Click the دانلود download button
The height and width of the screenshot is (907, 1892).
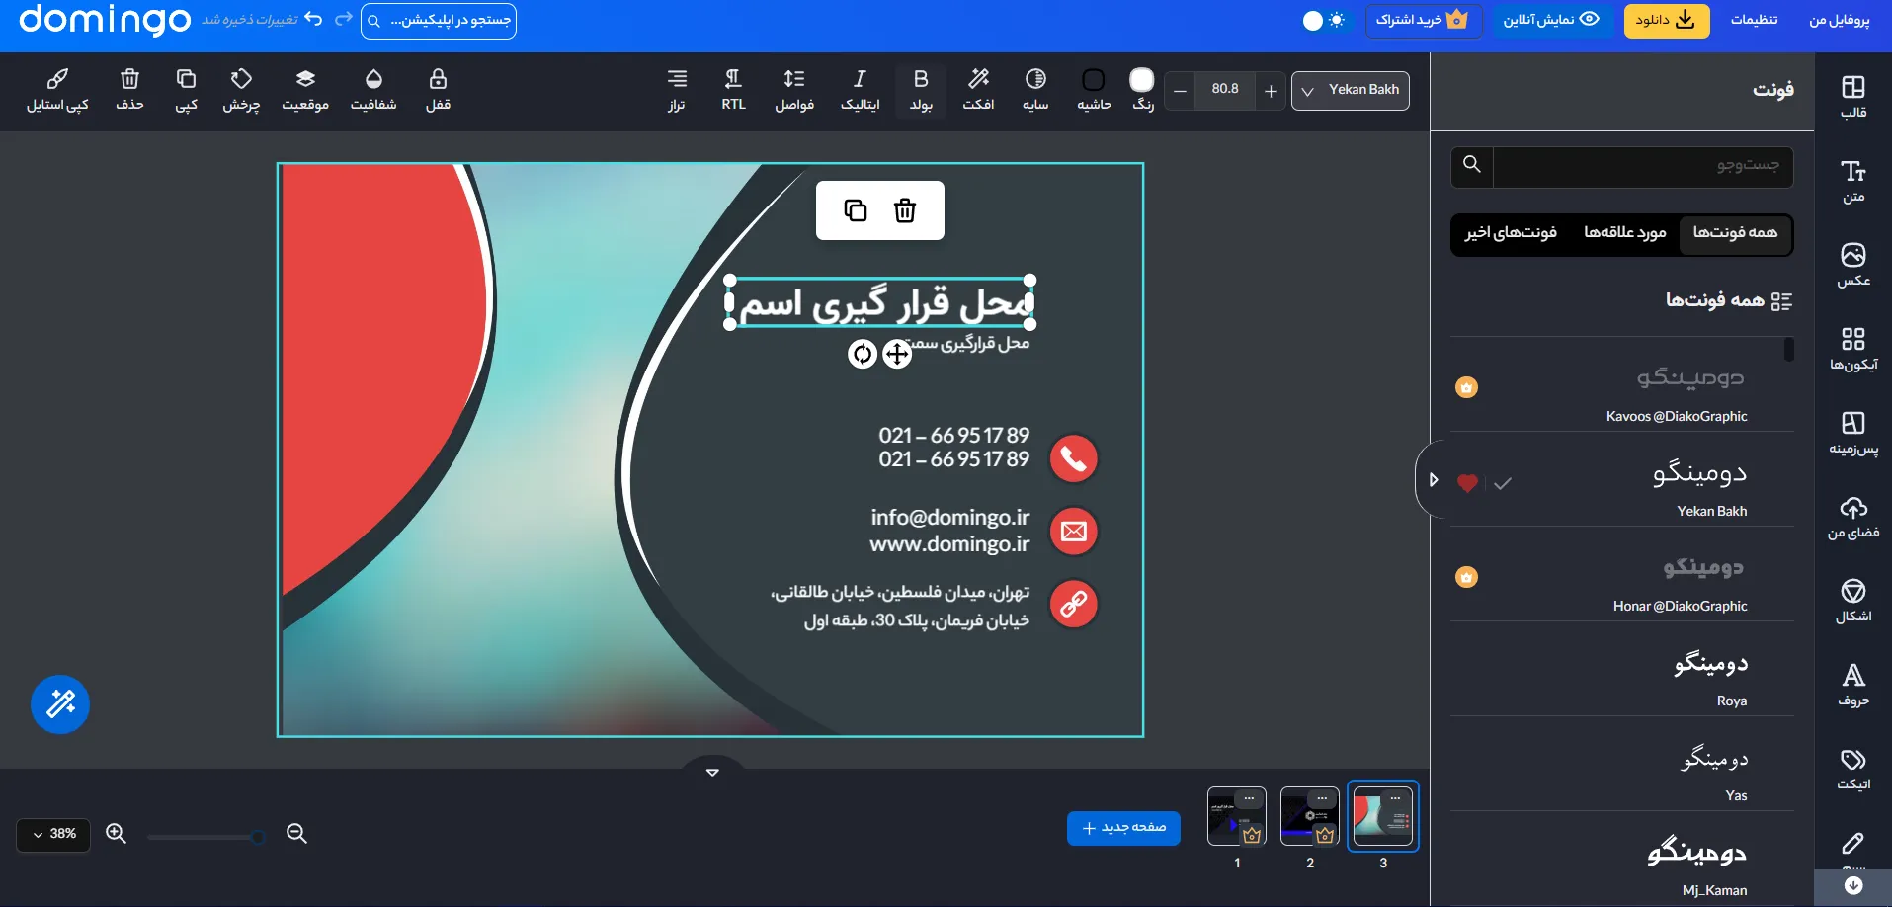pos(1666,21)
